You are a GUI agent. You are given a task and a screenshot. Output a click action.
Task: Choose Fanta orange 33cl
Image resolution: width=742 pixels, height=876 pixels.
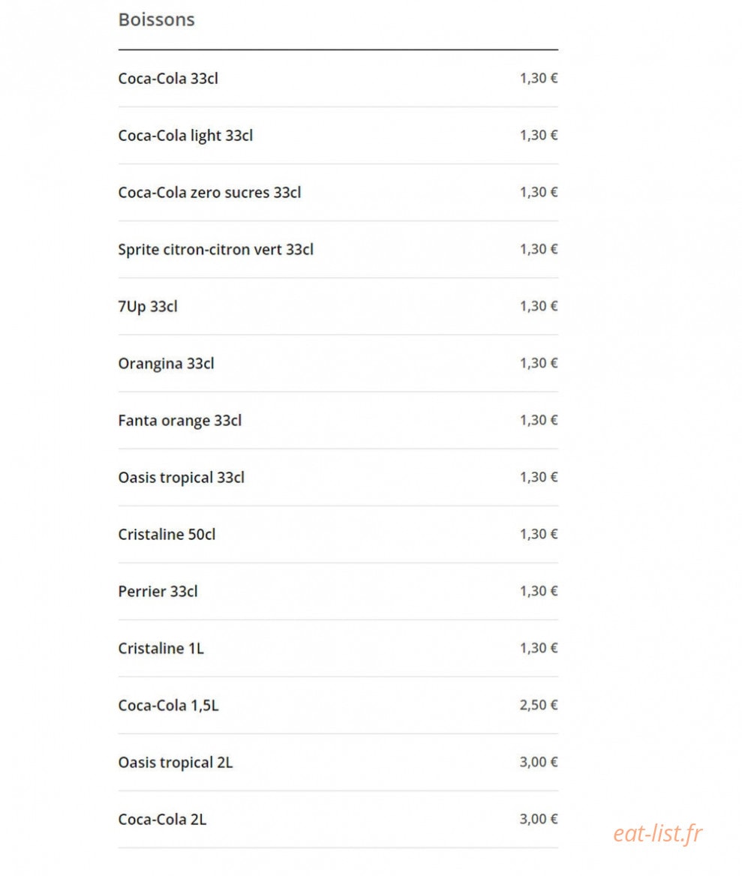coord(338,421)
